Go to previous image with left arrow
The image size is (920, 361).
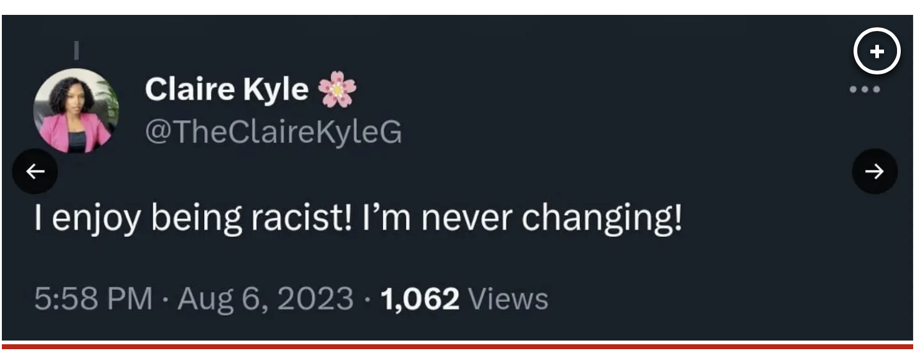(x=35, y=171)
